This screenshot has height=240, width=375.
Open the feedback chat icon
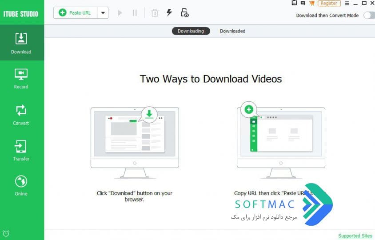tap(303, 3)
